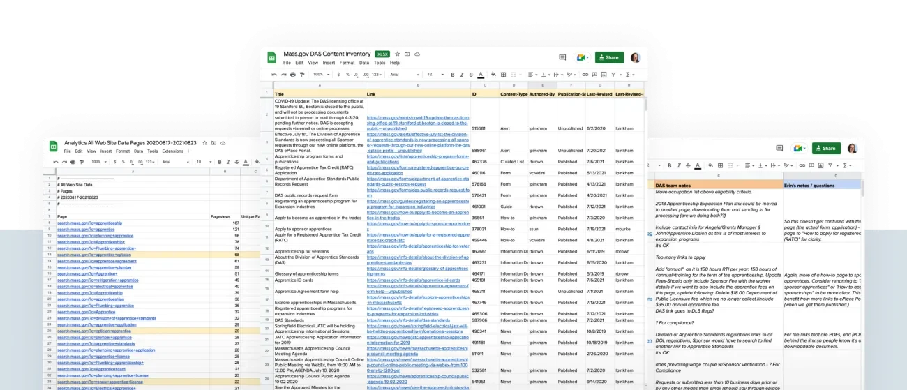Open functions sigma menu in Content Inventory toolbar

point(631,75)
